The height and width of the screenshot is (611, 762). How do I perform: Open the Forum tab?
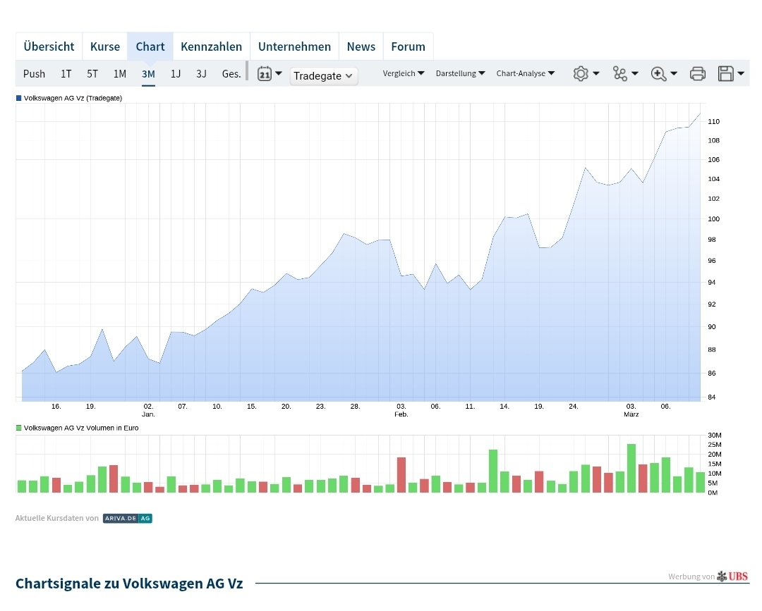click(x=409, y=47)
